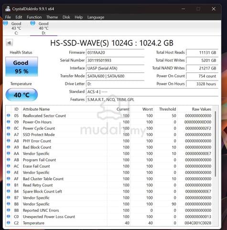227x230 pixels.
Task: Select the Reported UNC Errors row
Action: pyautogui.click(x=109, y=210)
